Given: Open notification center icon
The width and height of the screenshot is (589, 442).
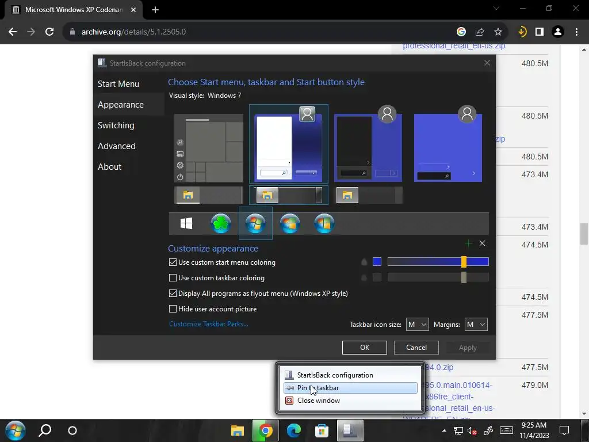Looking at the screenshot, I should (564, 430).
